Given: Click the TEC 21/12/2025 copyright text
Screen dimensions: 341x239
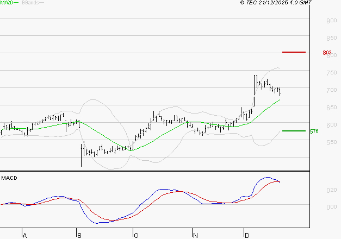Looking at the screenshot, I should pos(276,3).
